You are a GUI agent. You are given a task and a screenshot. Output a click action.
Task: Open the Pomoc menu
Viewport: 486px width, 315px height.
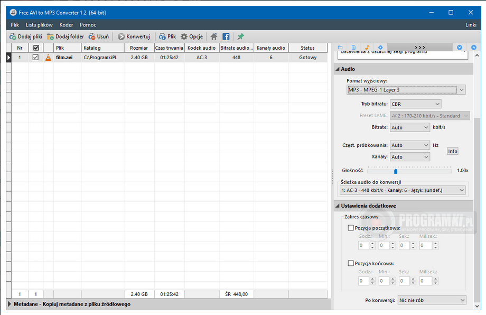click(88, 25)
